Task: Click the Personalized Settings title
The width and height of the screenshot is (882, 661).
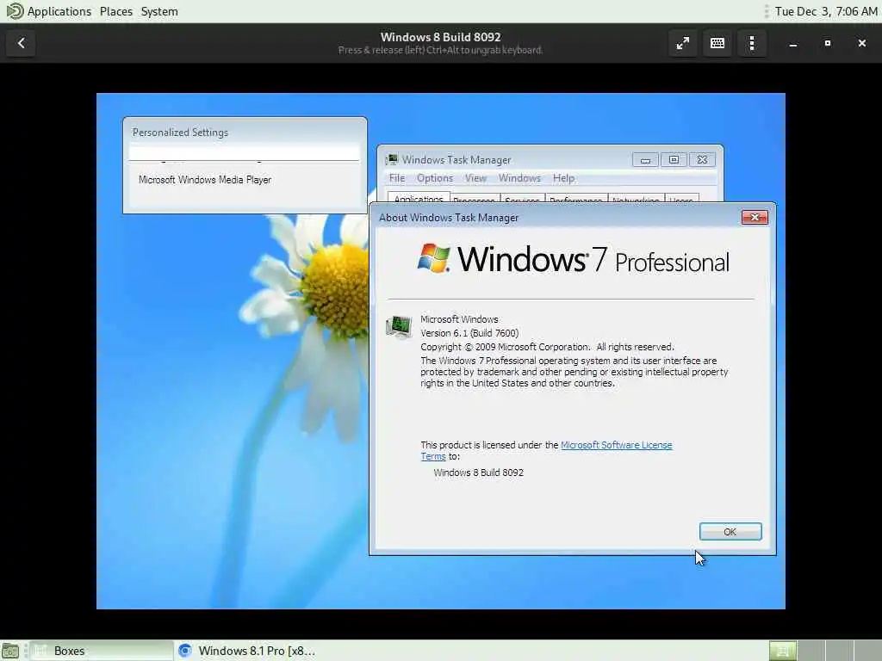Action: point(180,133)
